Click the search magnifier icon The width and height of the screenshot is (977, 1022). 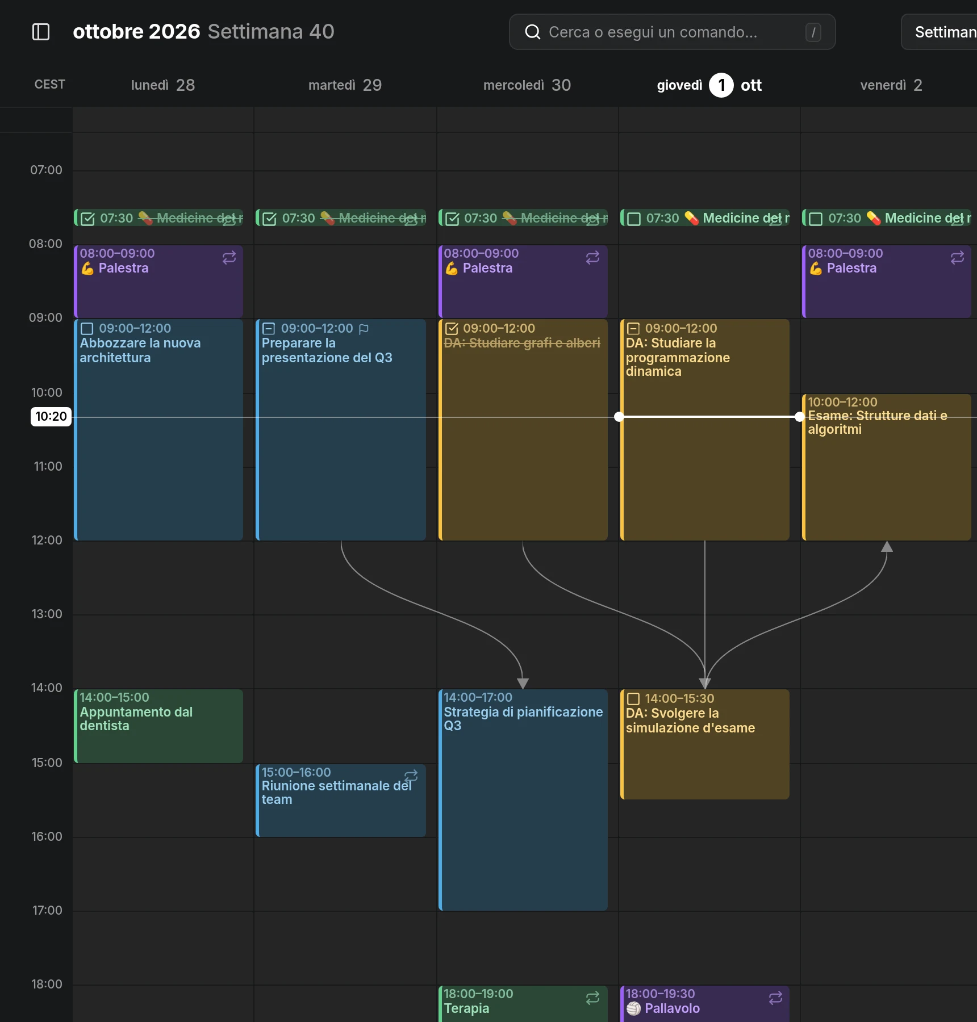pos(532,32)
